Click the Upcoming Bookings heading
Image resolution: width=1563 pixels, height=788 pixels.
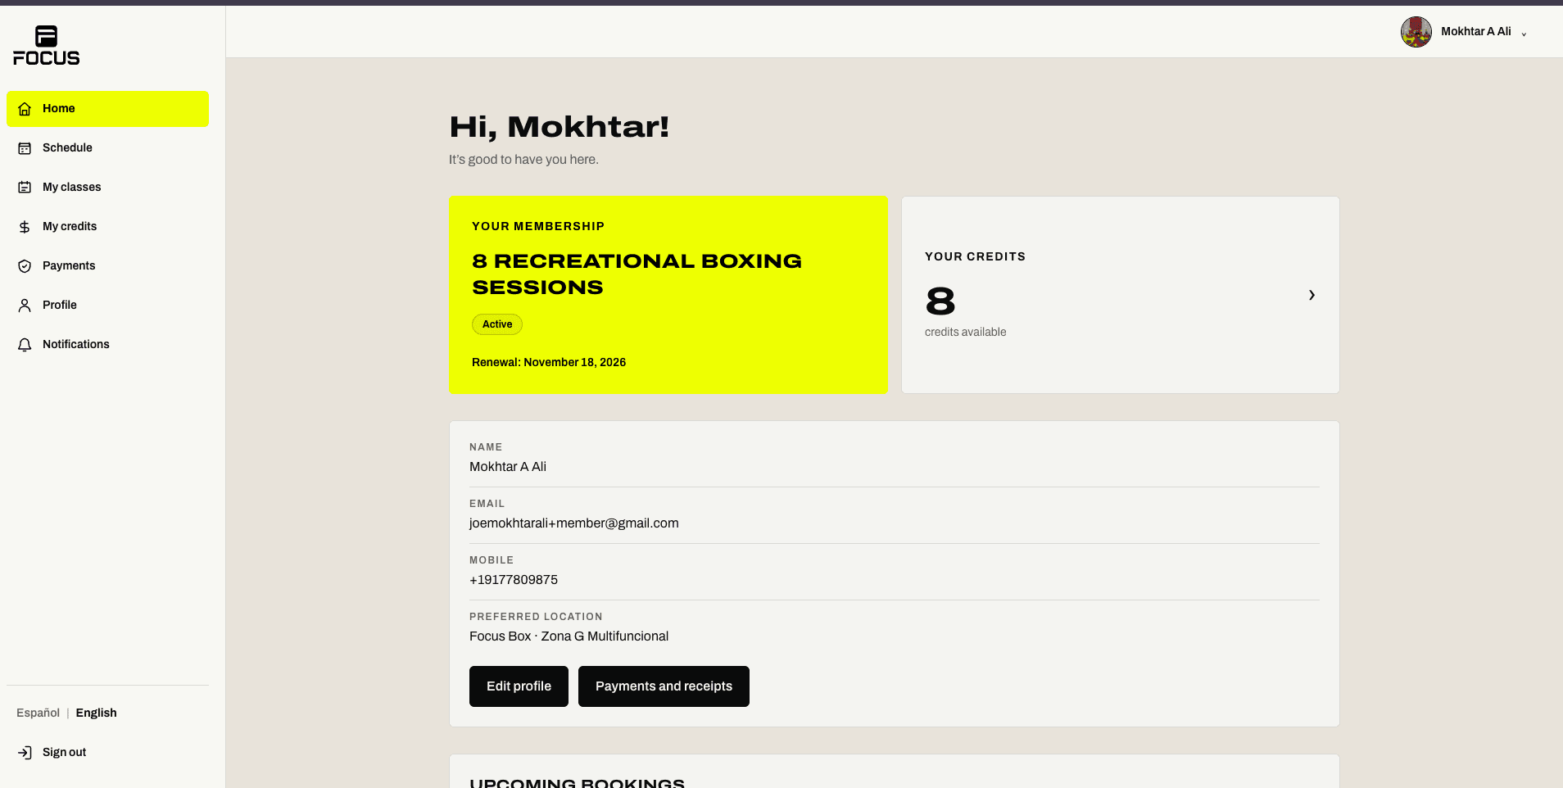click(577, 782)
